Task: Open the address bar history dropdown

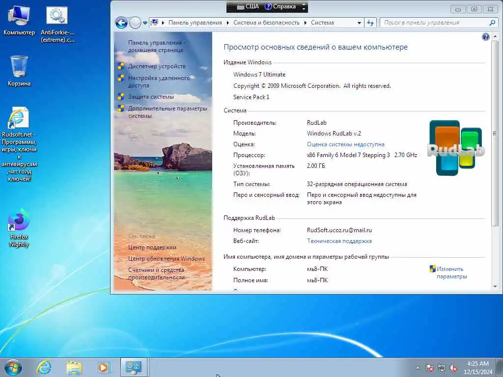Action: click(x=359, y=23)
